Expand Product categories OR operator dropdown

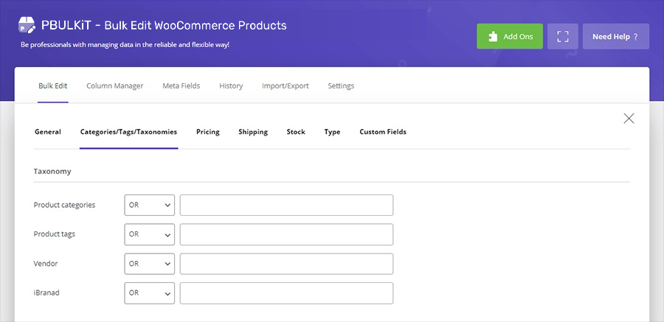coord(150,206)
